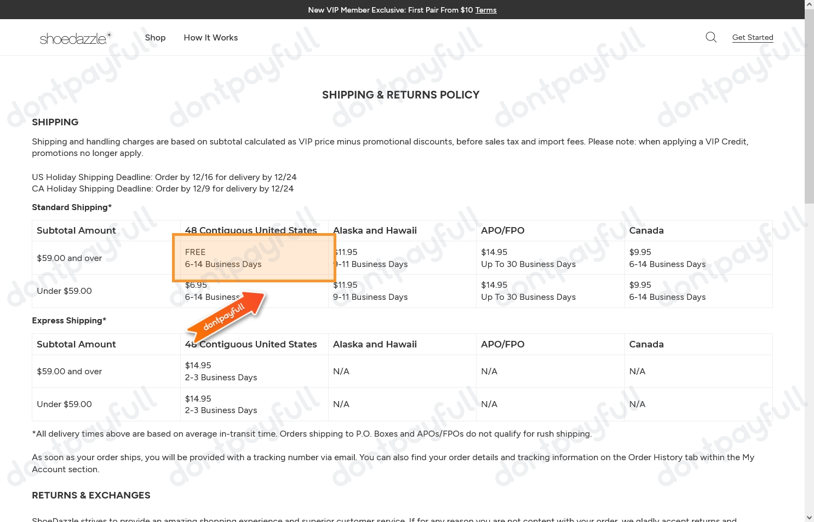Open search from the top navigation
Screen dimensions: 814x522
coord(710,37)
